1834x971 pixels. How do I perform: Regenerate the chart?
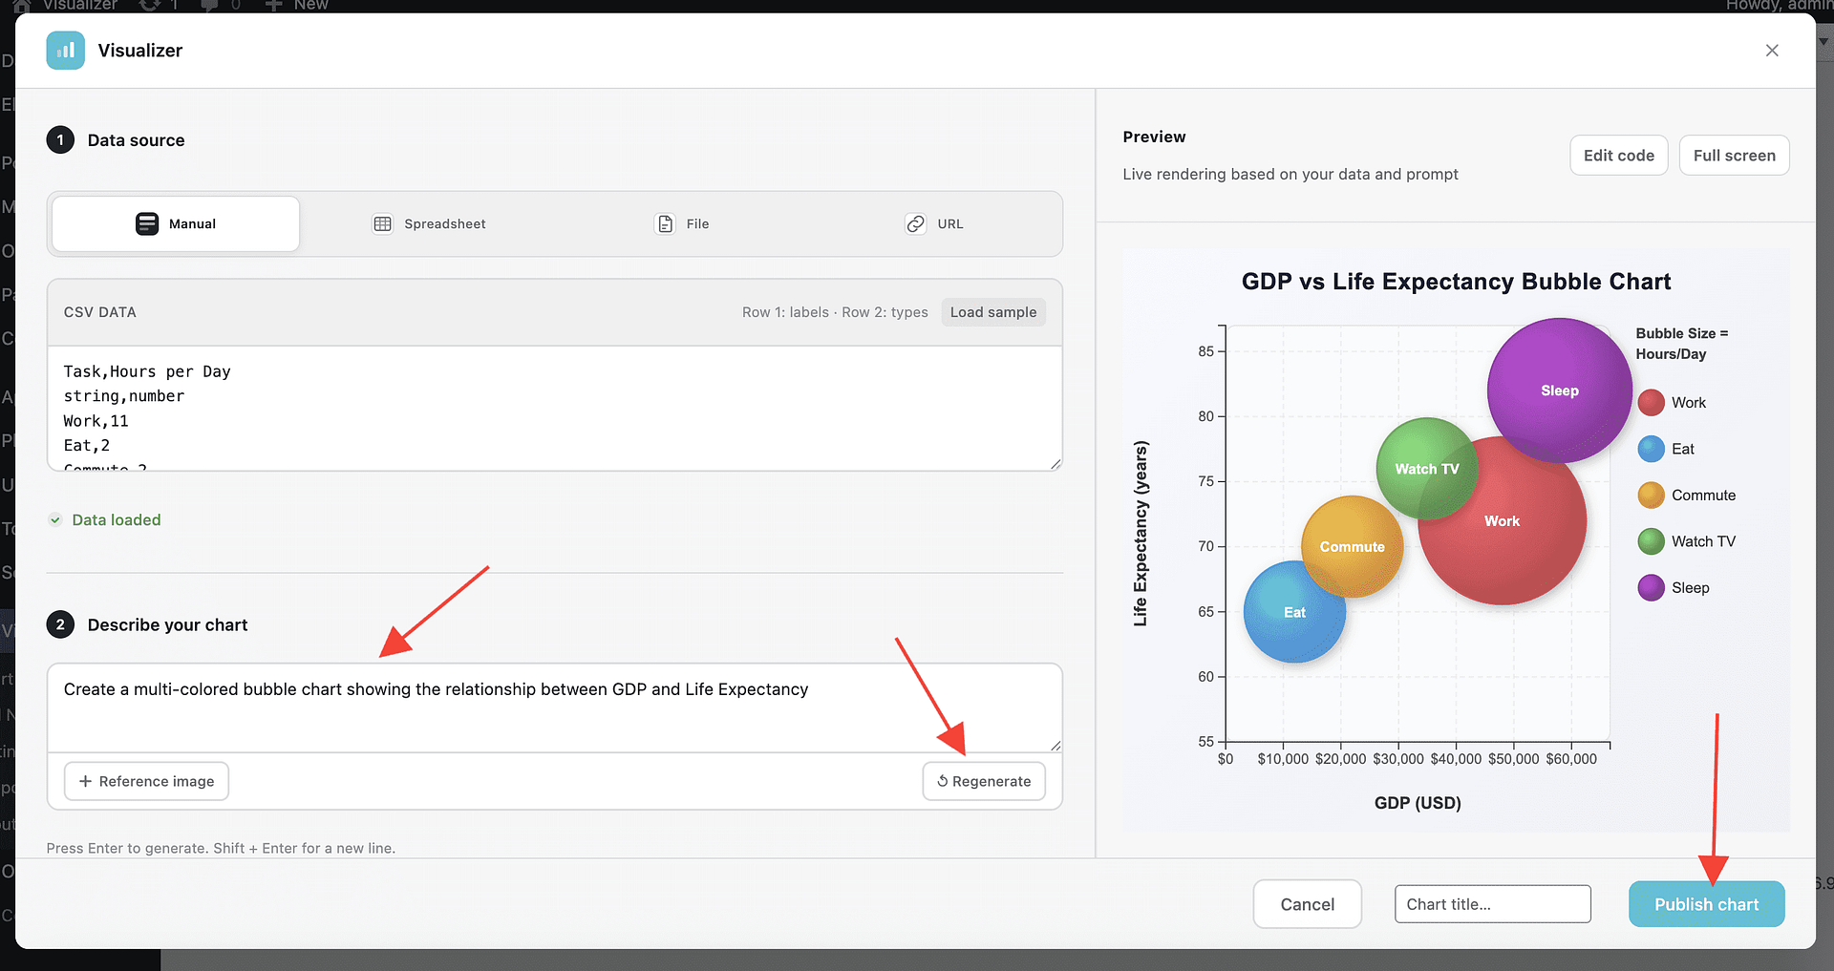(983, 781)
